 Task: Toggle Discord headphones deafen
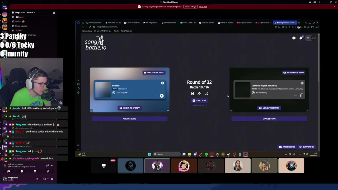click(44, 179)
